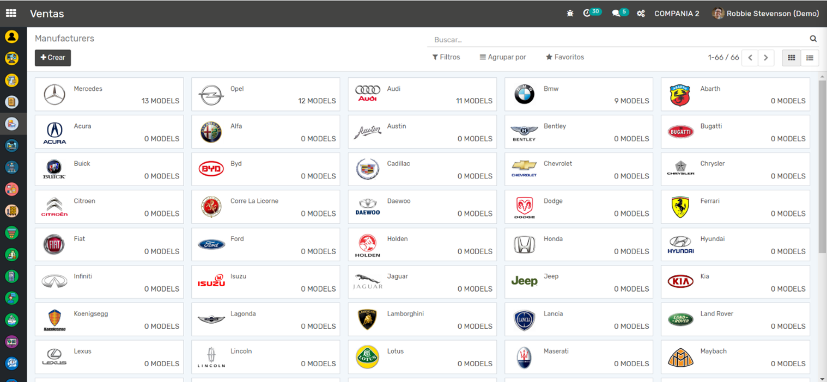Click the Fiat red round logo
The image size is (827, 382).
tap(54, 245)
